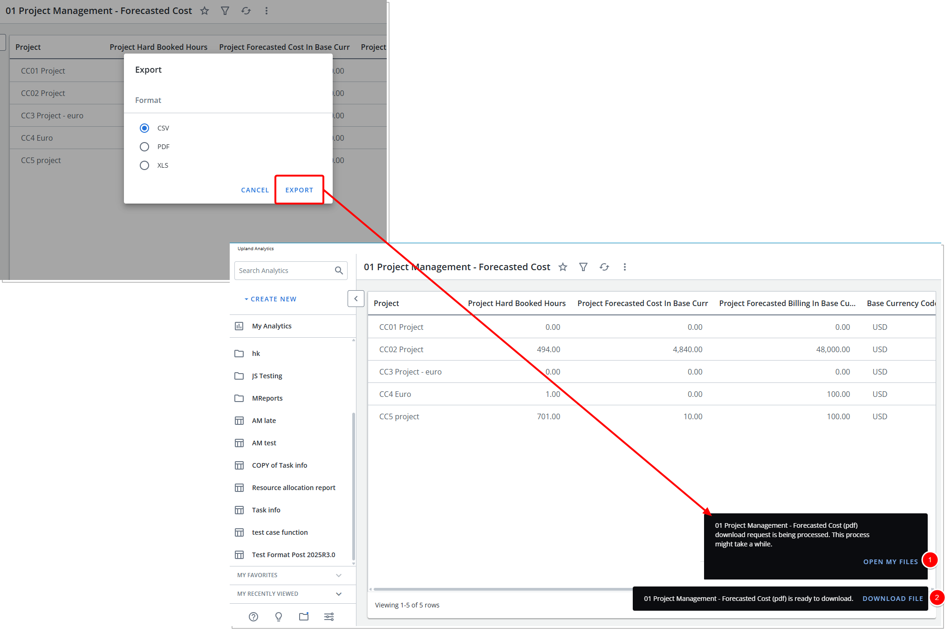Click the favorite star icon in lower report header
951x634 pixels.
click(x=563, y=267)
